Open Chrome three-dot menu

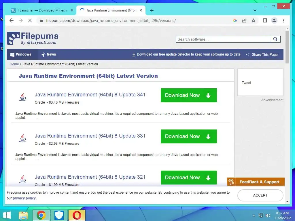click(x=283, y=20)
